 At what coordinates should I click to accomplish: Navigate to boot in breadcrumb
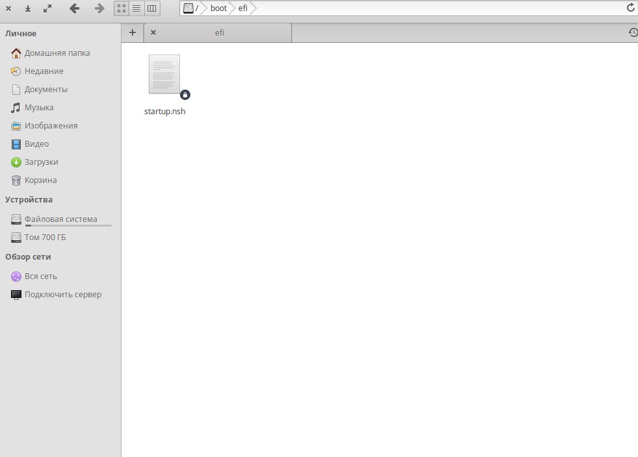tap(218, 8)
